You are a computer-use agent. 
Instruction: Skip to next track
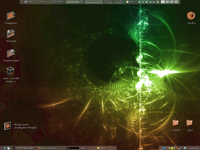(x=154, y=2)
